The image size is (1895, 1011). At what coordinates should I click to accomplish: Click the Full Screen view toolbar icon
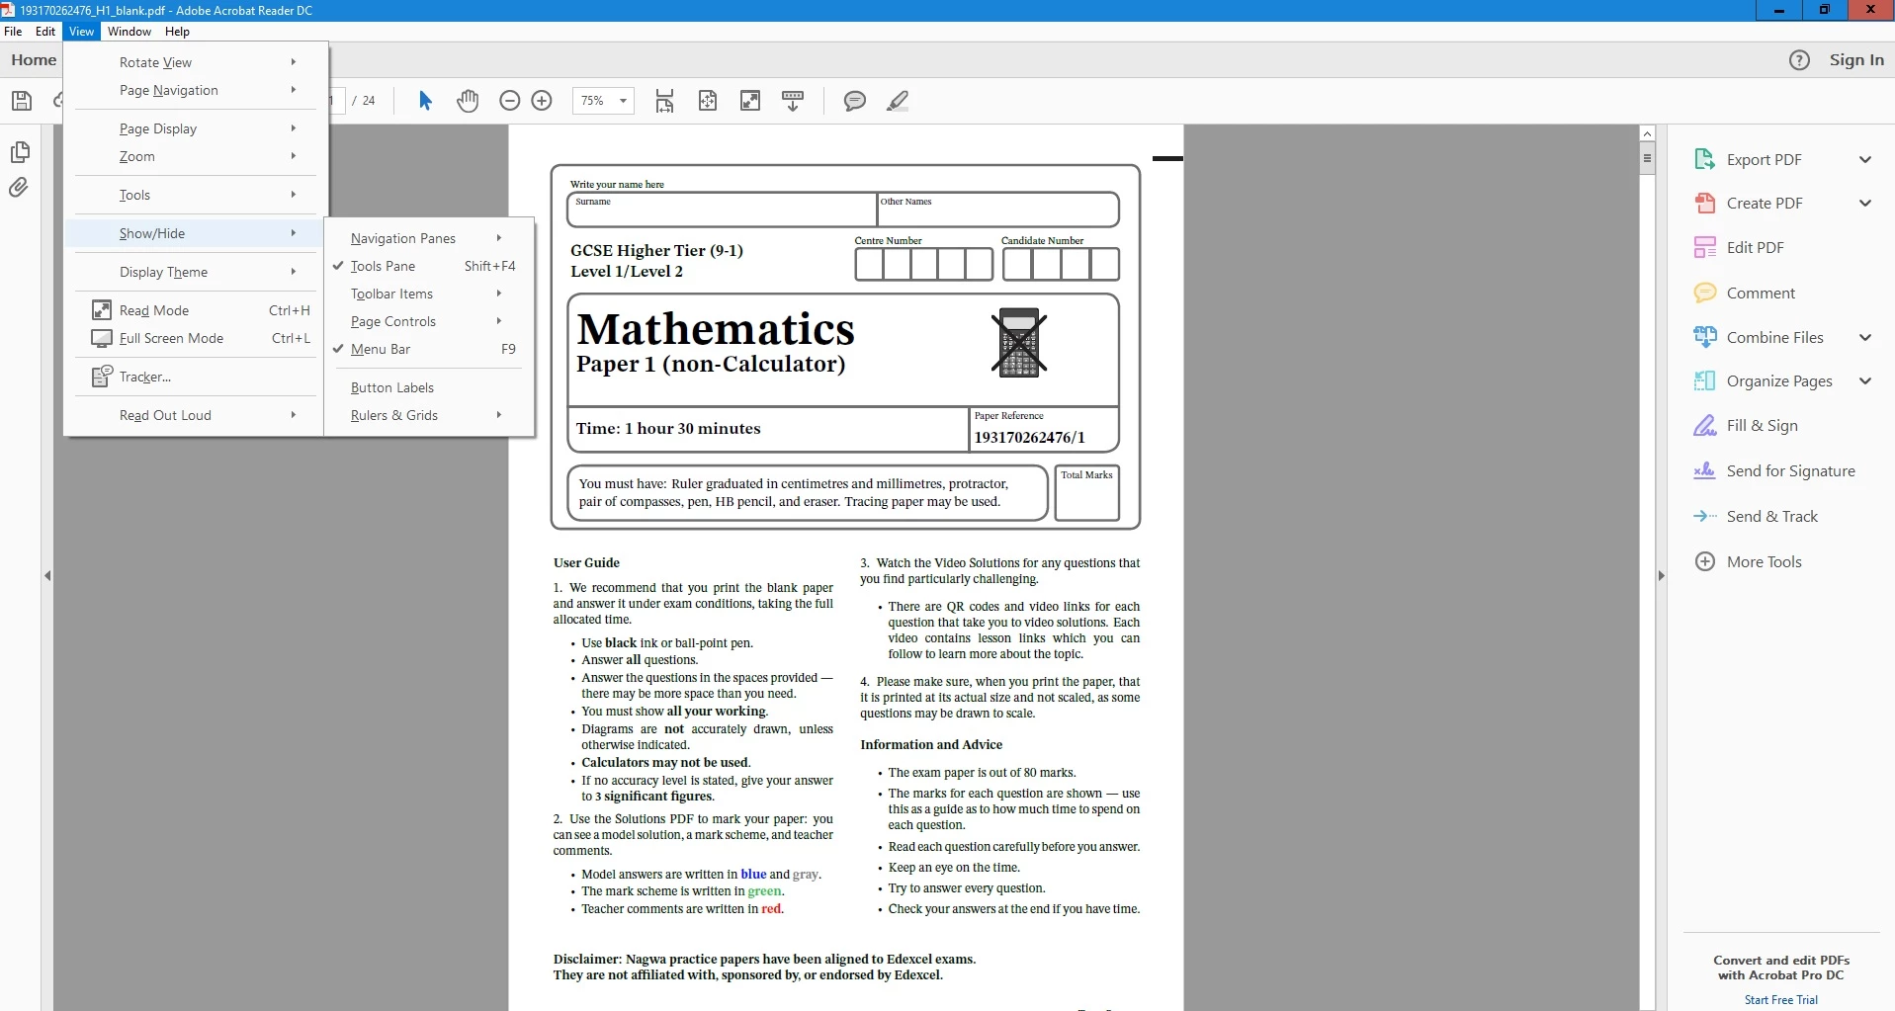(750, 101)
